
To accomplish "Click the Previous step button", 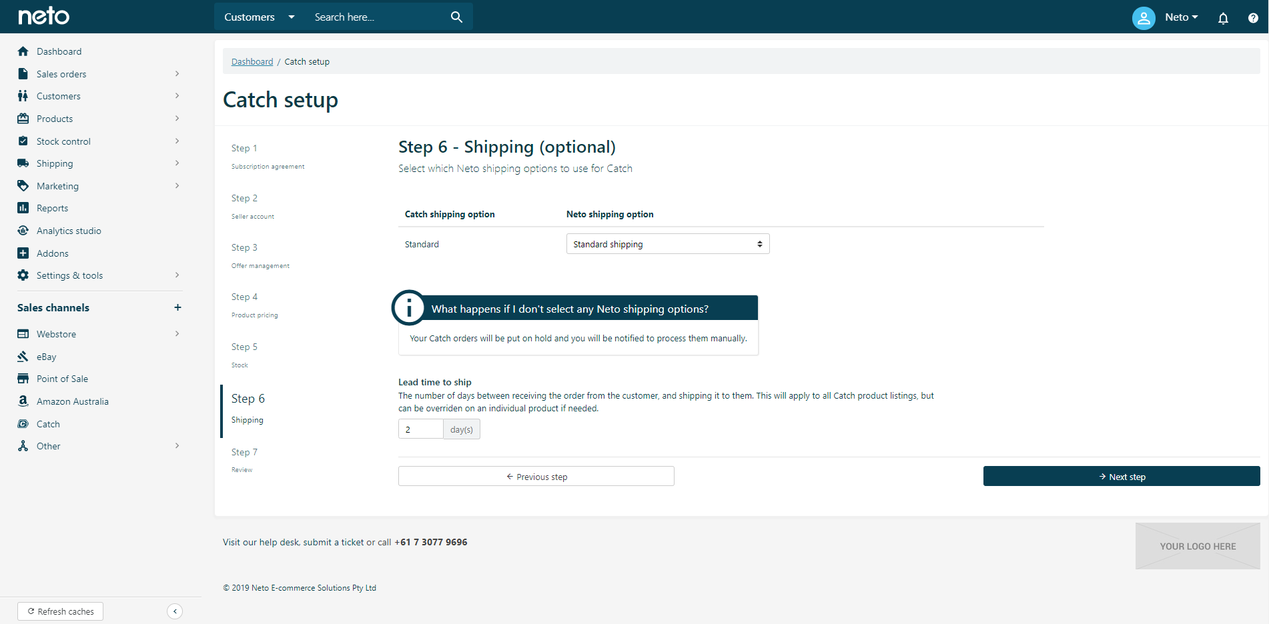I will tap(536, 476).
